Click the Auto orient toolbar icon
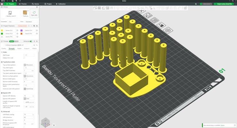 (103, 8)
